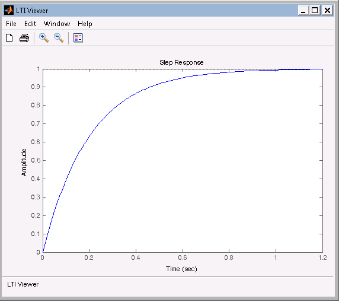Click the 0.6 time tick label

(183, 258)
